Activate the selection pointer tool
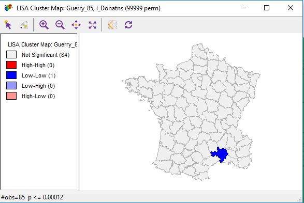 8,25
